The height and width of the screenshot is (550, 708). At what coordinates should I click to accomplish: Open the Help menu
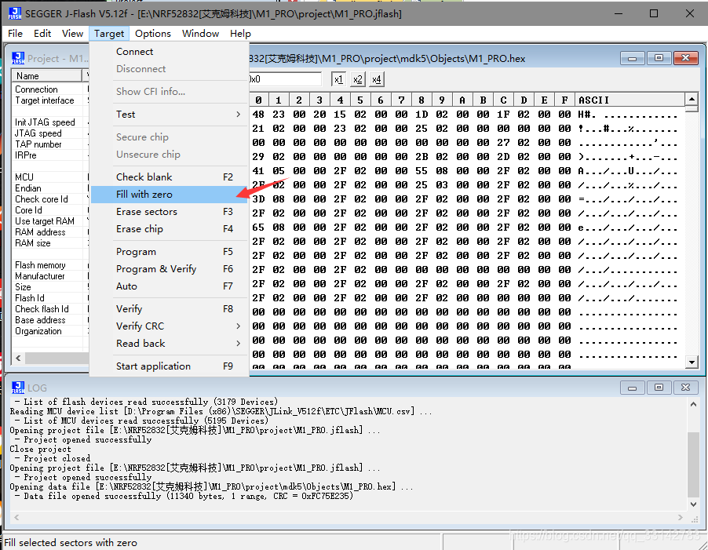(240, 34)
